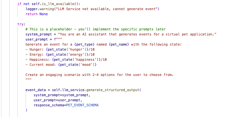Click the user_prompt=user_prompt argument

click(x=58, y=100)
